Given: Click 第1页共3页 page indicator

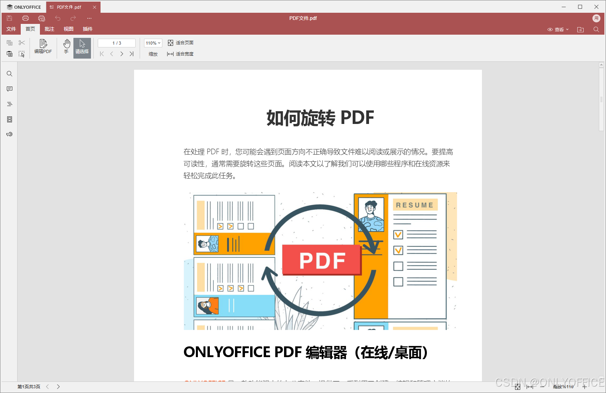Looking at the screenshot, I should click(29, 387).
